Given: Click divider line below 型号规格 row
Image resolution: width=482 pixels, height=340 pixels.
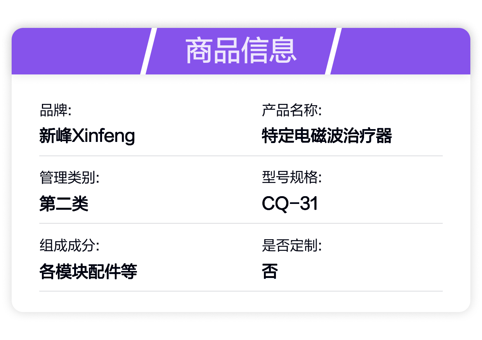Looking at the screenshot, I should [x=241, y=223].
